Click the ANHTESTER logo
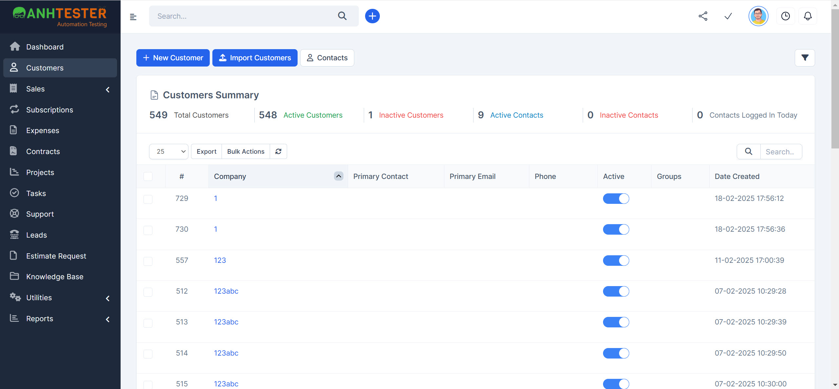 click(60, 17)
